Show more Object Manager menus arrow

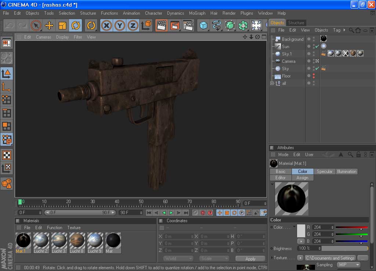344,30
